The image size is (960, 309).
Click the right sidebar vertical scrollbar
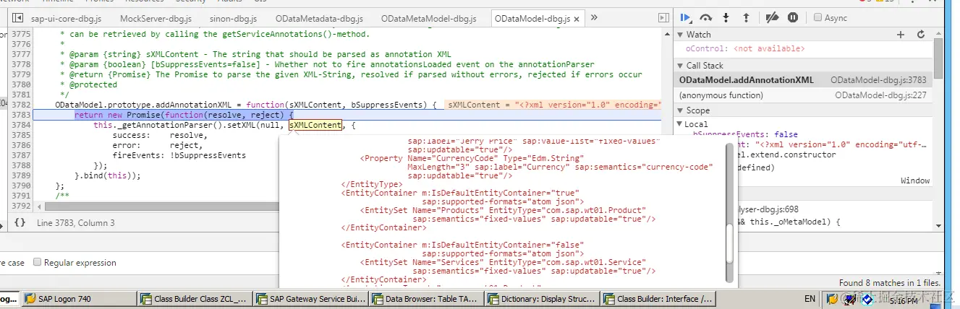tap(938, 58)
